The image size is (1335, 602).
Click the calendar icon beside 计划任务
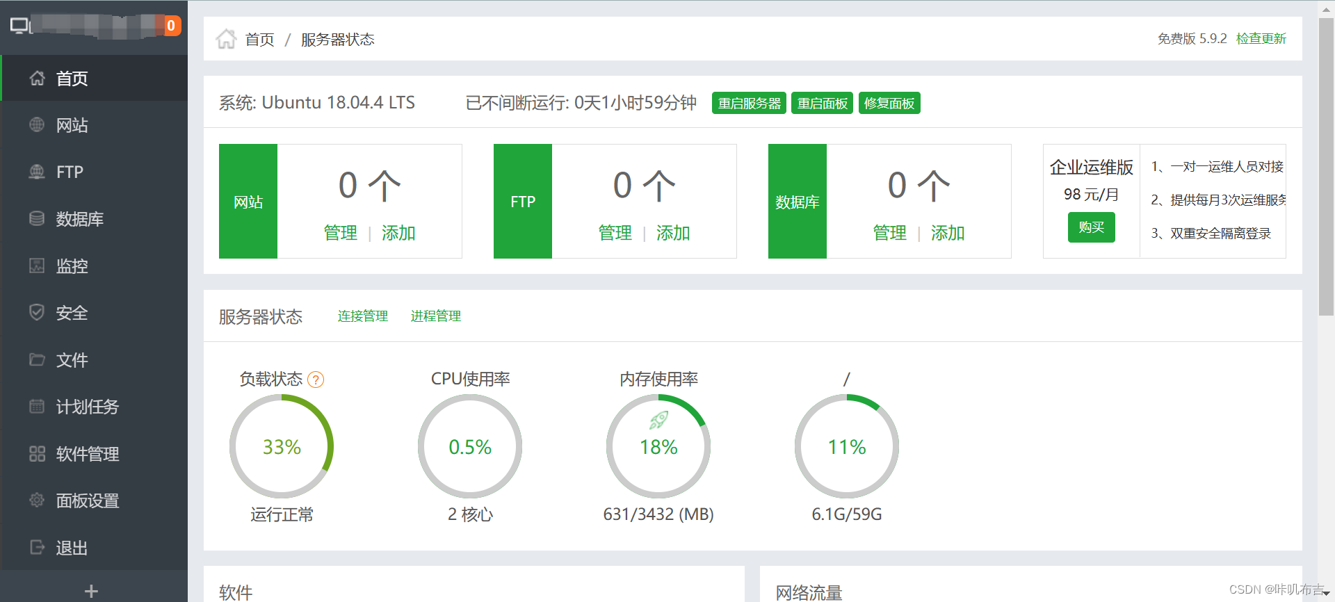coord(37,406)
